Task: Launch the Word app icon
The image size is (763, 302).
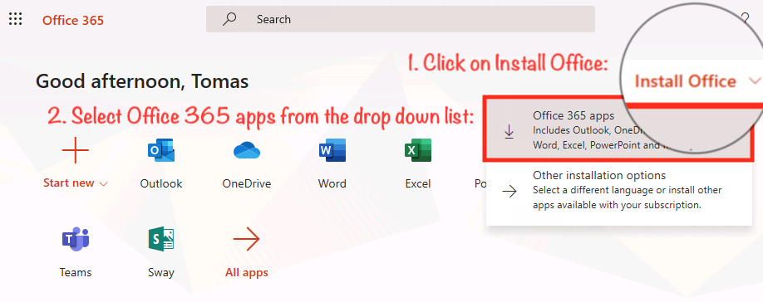Action: click(x=332, y=150)
